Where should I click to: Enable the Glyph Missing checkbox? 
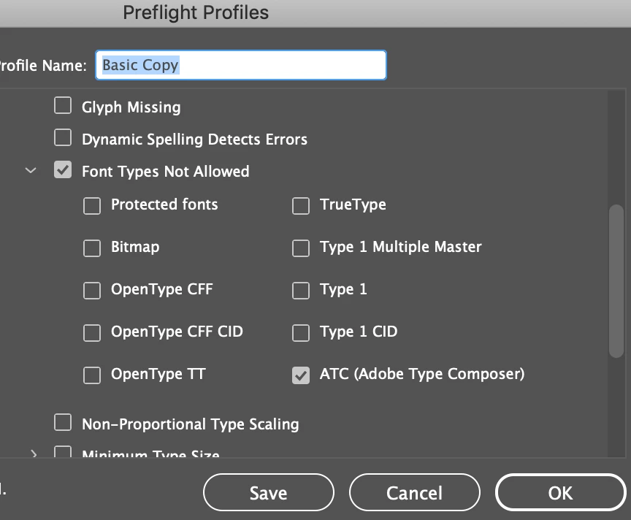64,107
